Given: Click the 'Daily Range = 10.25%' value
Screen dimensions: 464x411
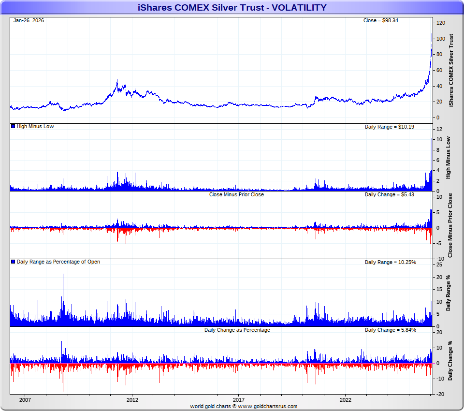Looking at the screenshot, I should pos(391,263).
